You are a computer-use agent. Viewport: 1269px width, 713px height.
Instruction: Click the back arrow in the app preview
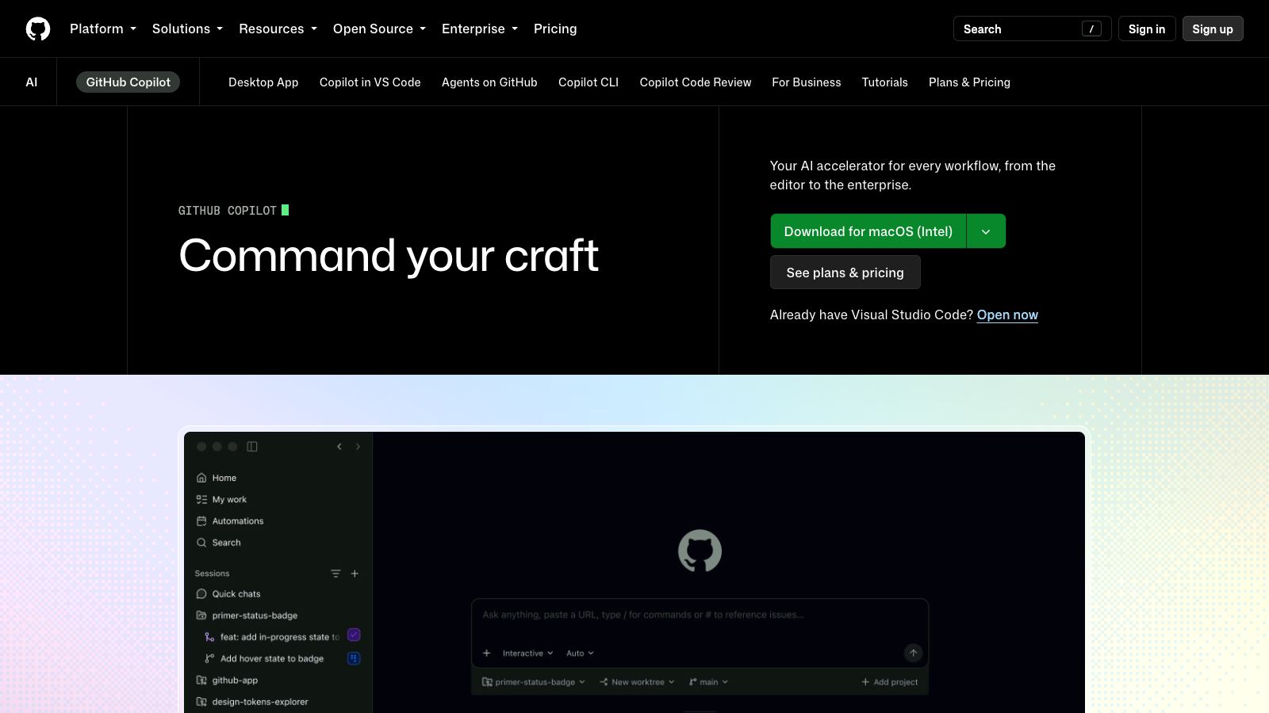tap(339, 447)
